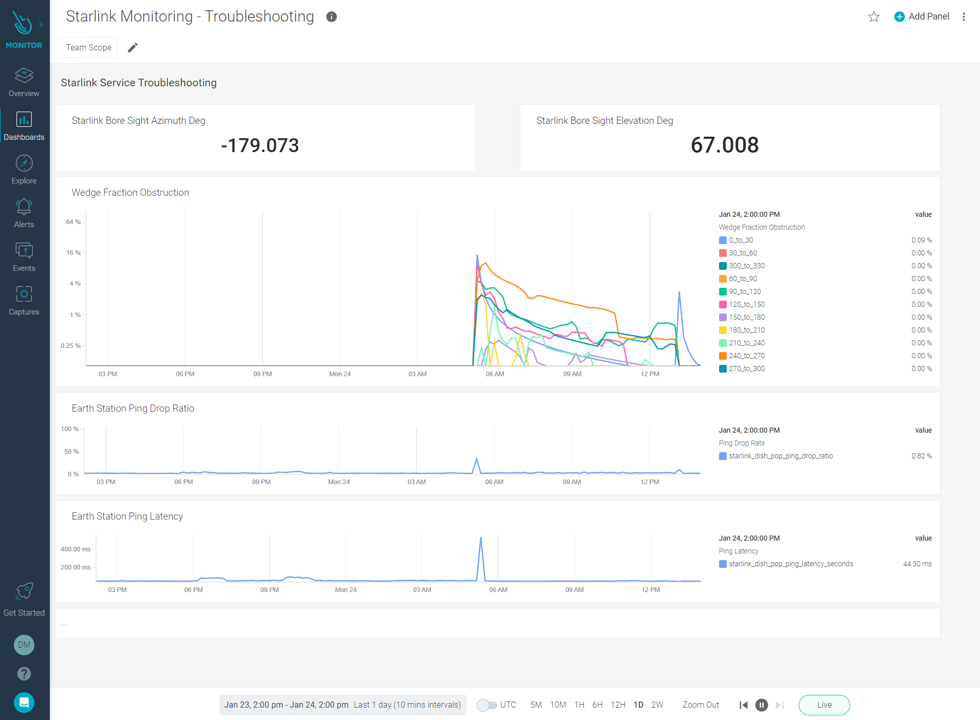This screenshot has height=720, width=980.
Task: Toggle the 270_to_300 legend series
Action: tap(742, 368)
